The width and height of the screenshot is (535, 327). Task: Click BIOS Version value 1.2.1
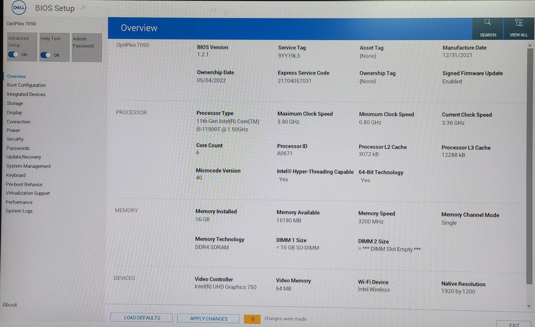tap(203, 55)
